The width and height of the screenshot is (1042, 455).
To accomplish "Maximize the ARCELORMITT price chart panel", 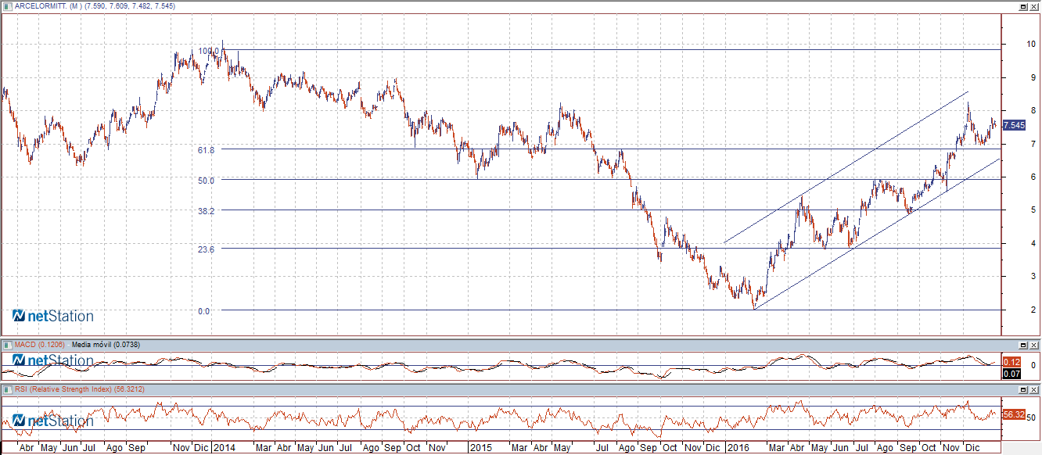I will click(1022, 5).
